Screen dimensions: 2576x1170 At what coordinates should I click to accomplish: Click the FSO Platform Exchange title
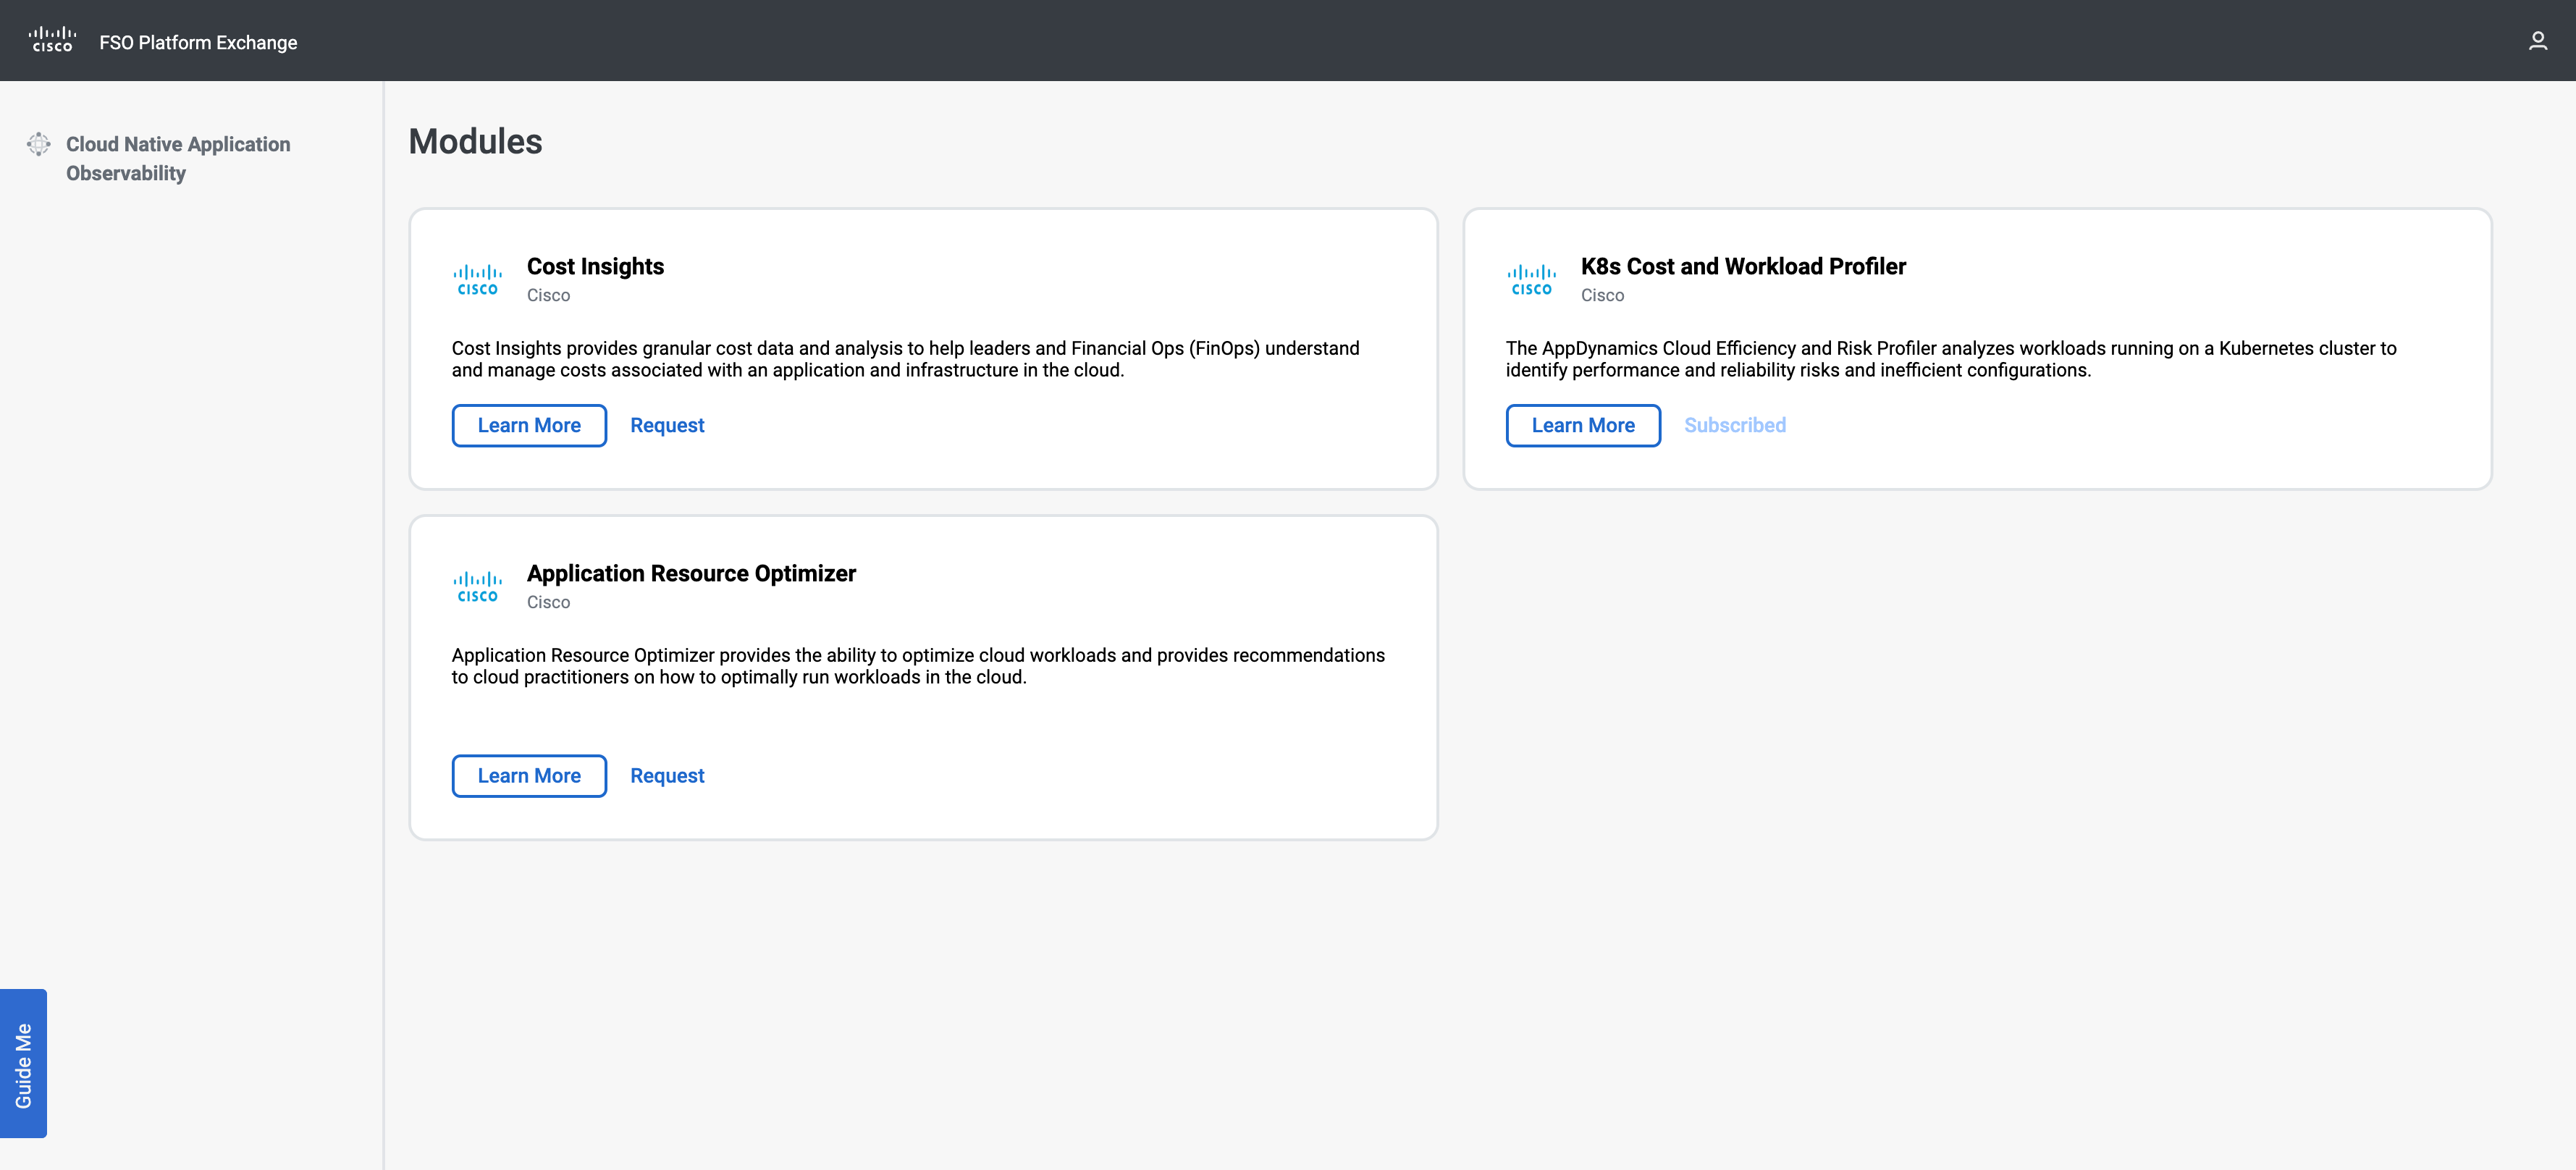[x=198, y=42]
